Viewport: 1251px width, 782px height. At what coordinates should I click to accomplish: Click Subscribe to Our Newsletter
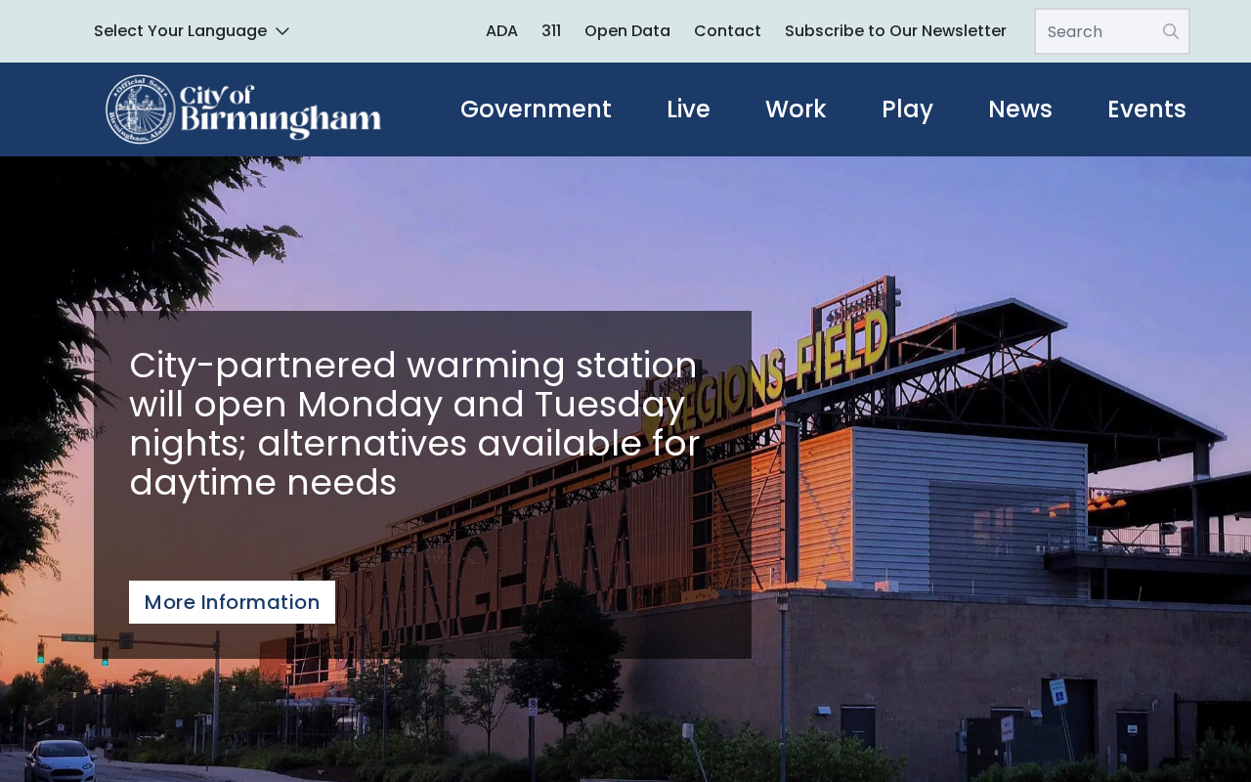pos(895,31)
